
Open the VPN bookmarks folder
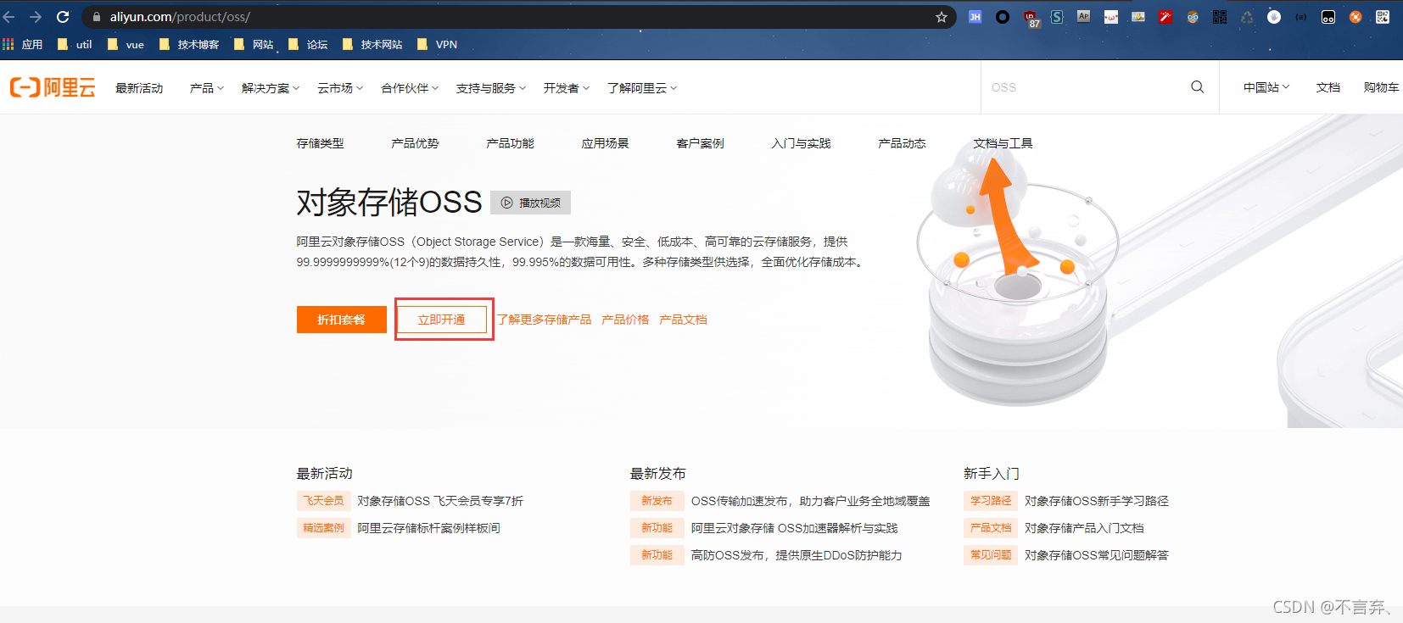coord(438,44)
